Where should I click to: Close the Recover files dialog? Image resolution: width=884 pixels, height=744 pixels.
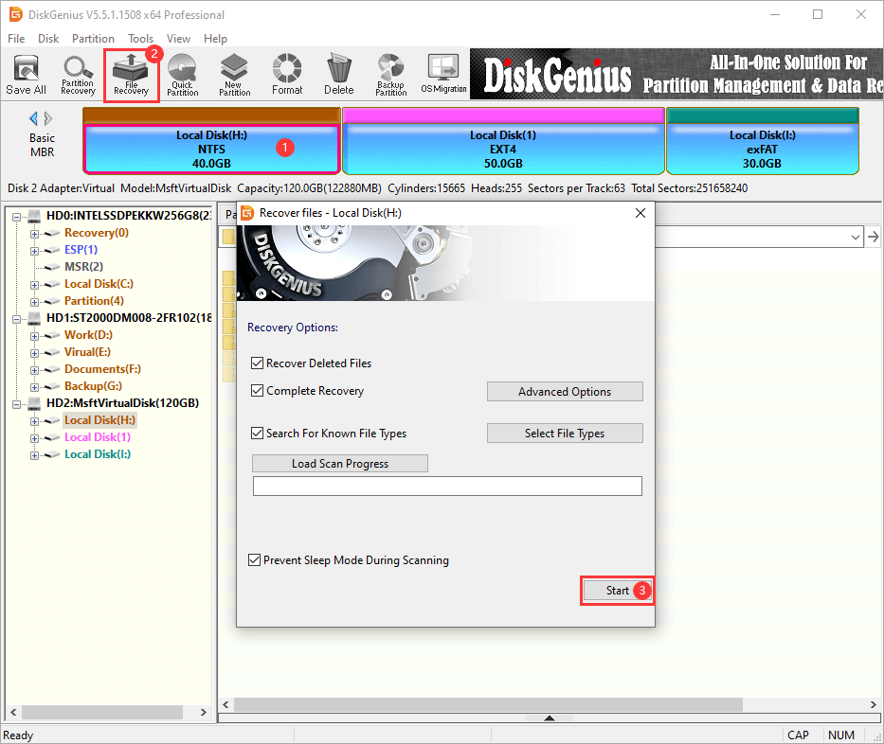pos(640,213)
